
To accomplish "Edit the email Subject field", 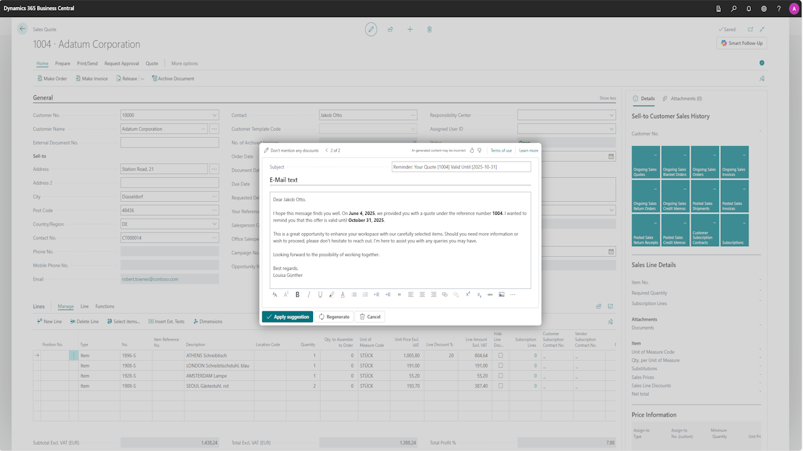I will pos(461,167).
